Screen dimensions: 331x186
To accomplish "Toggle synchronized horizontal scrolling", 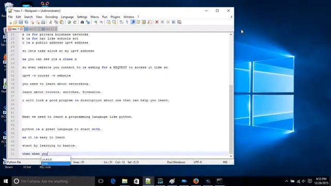I will point(114,22).
